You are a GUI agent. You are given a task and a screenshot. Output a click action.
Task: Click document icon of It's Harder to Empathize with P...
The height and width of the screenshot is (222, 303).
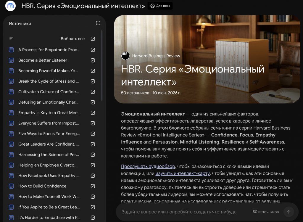point(12,218)
